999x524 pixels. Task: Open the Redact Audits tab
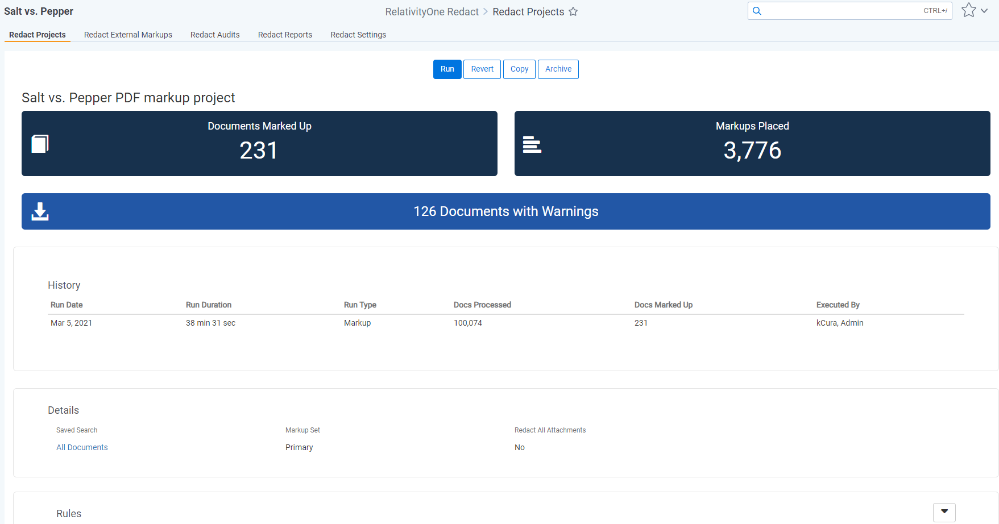pos(215,35)
